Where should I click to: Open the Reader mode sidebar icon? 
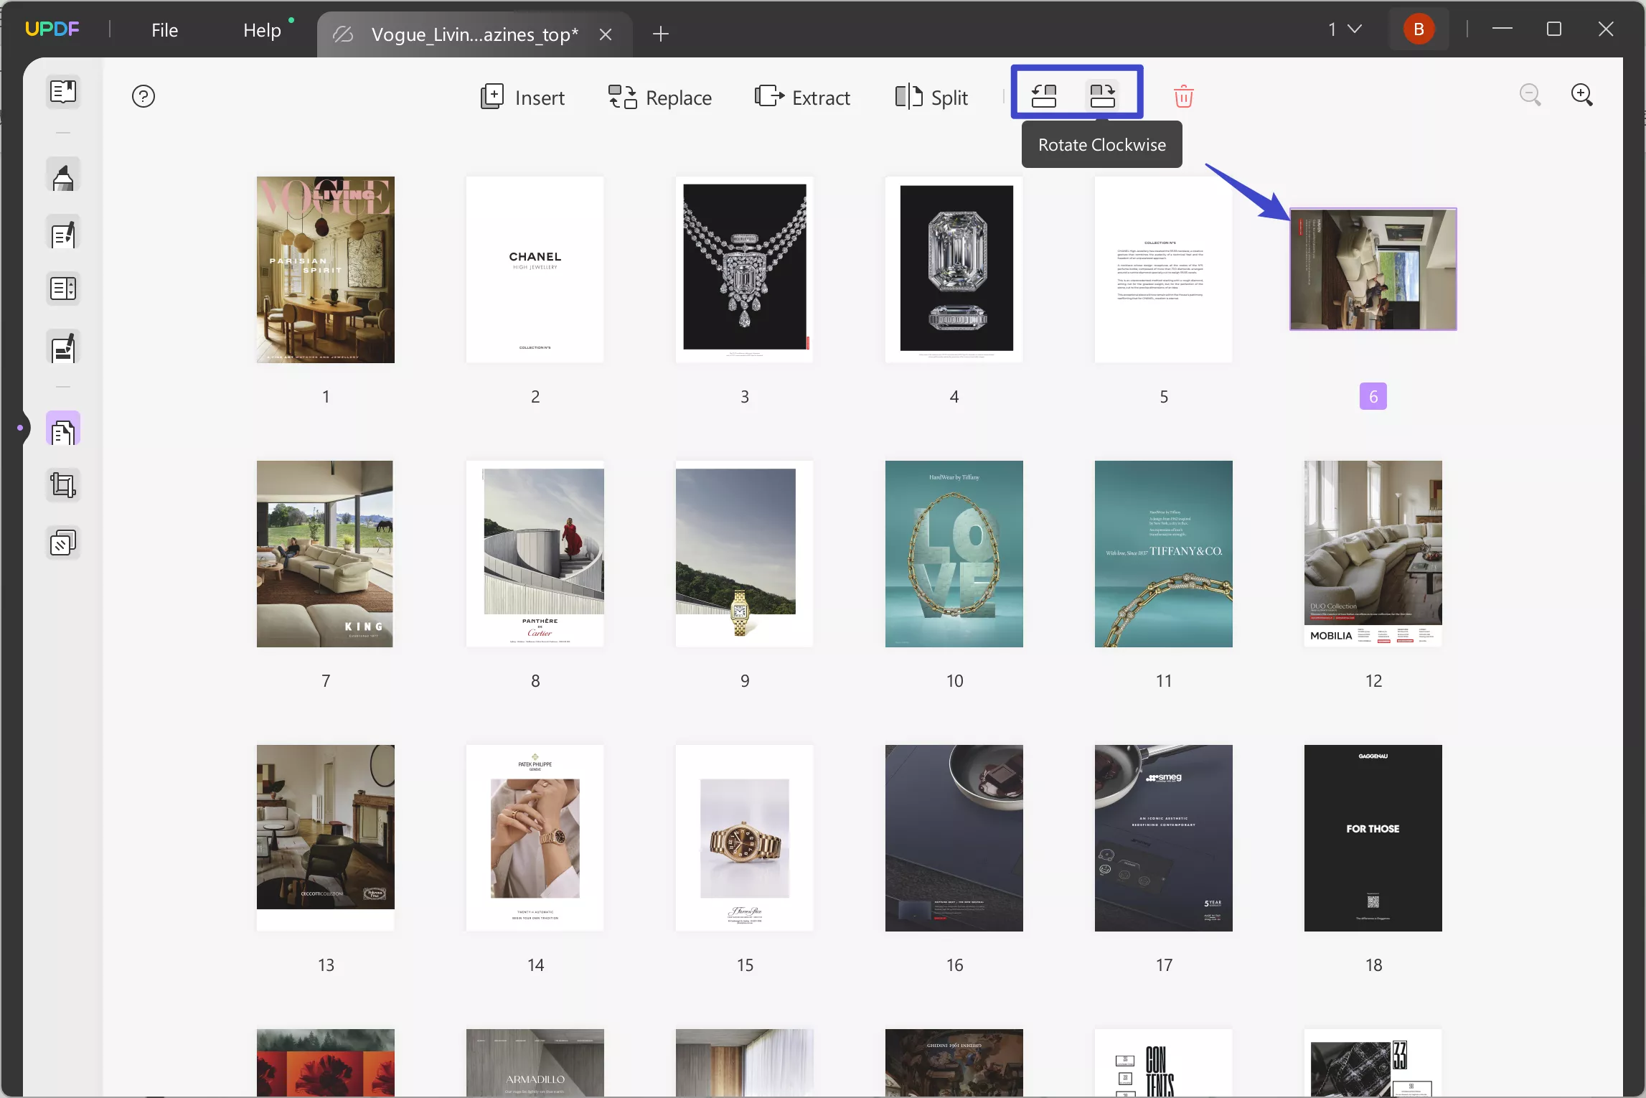coord(63,92)
